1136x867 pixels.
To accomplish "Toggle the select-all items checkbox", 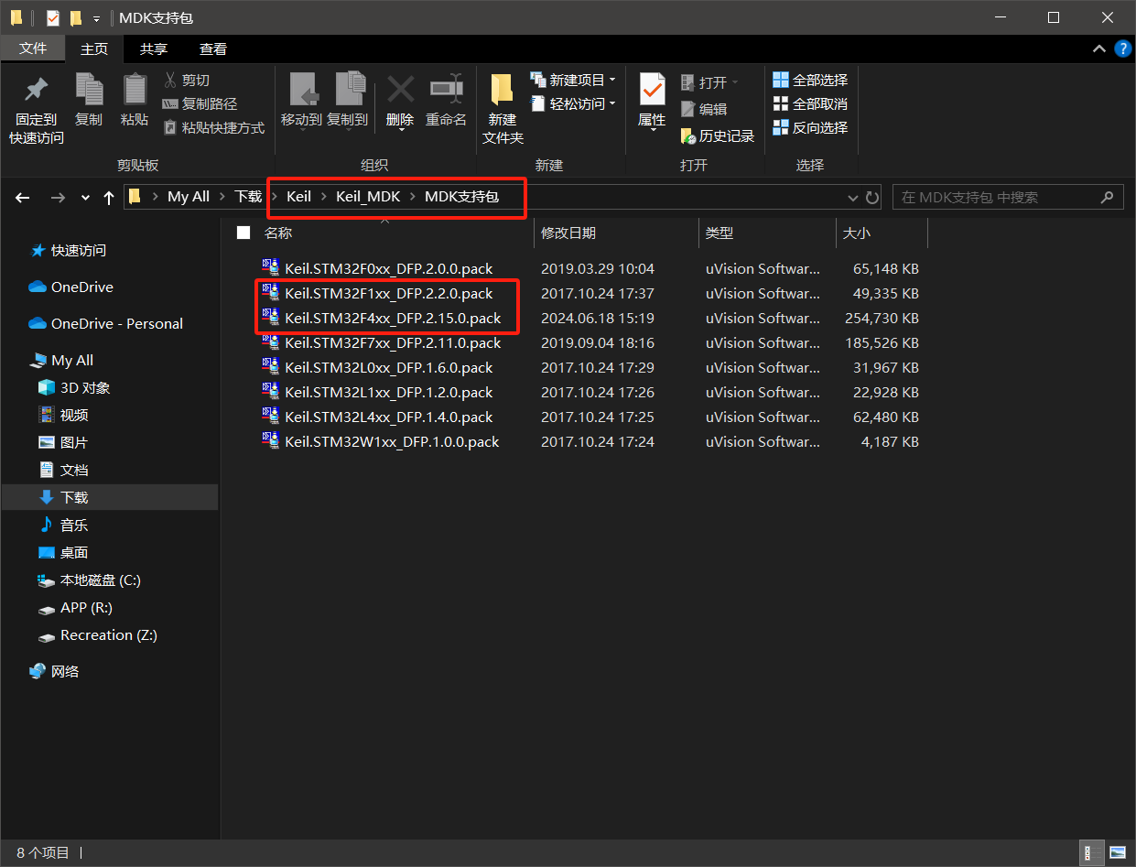I will 243,233.
